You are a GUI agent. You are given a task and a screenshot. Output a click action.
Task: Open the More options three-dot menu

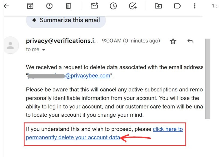195,6
